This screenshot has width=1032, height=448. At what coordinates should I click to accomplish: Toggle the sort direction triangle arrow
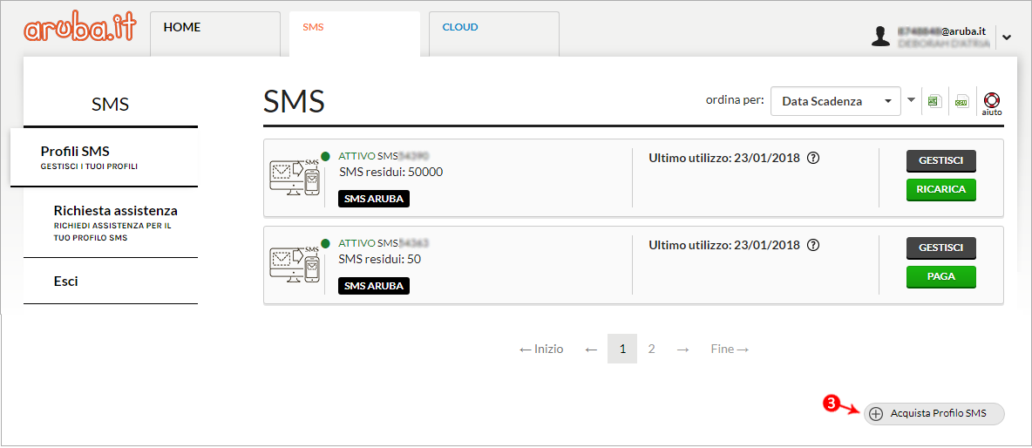911,100
